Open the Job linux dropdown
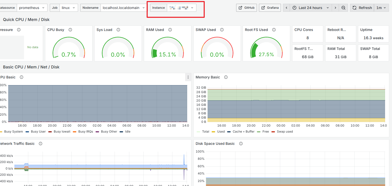The image size is (392, 186). tap(69, 8)
